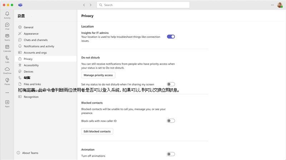
Task: Open About Teams link
Action: (x=28, y=153)
